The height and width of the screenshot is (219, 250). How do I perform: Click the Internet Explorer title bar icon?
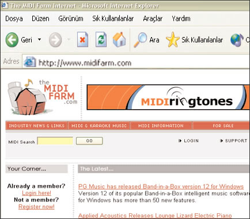[x=4, y=5]
